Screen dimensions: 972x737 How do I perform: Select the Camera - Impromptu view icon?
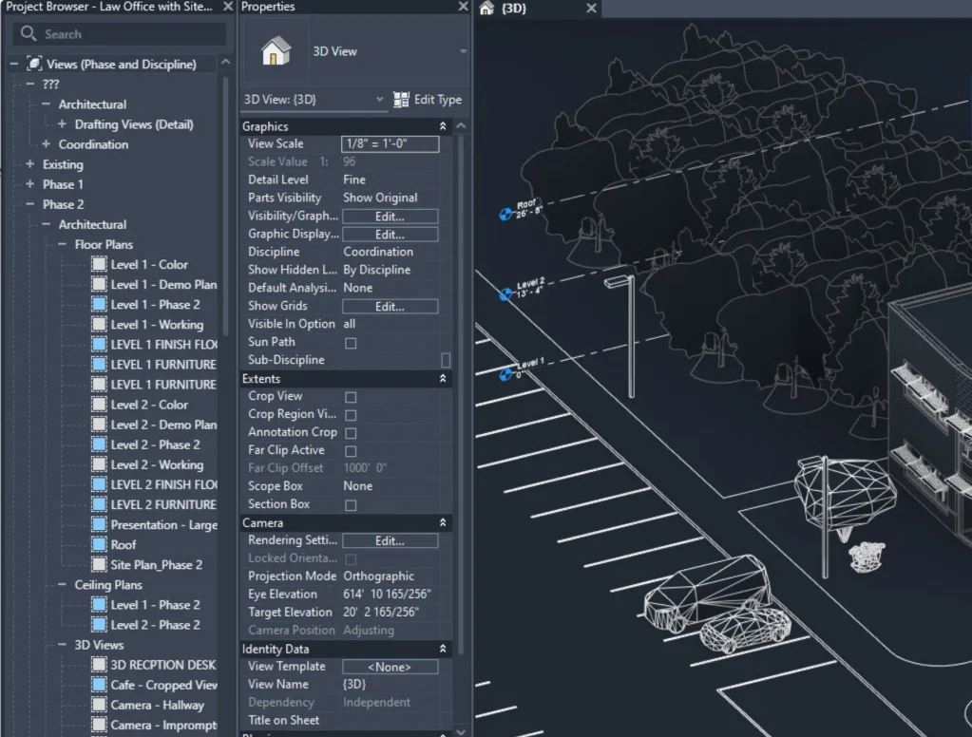coord(99,725)
